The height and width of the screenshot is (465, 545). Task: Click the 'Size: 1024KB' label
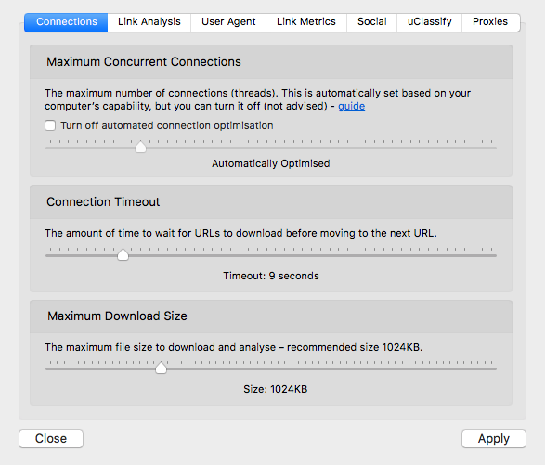[x=275, y=389]
